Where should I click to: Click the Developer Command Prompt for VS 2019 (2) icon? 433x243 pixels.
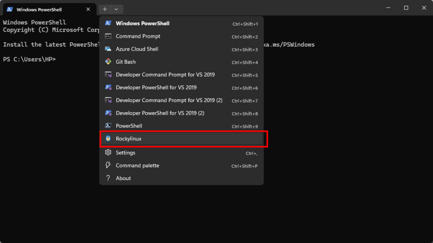(108, 100)
